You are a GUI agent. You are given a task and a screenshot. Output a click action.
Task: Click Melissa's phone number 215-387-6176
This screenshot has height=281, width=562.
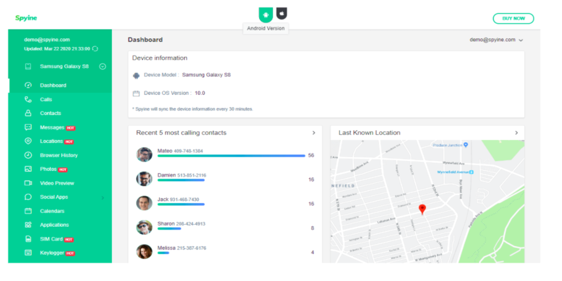point(192,248)
